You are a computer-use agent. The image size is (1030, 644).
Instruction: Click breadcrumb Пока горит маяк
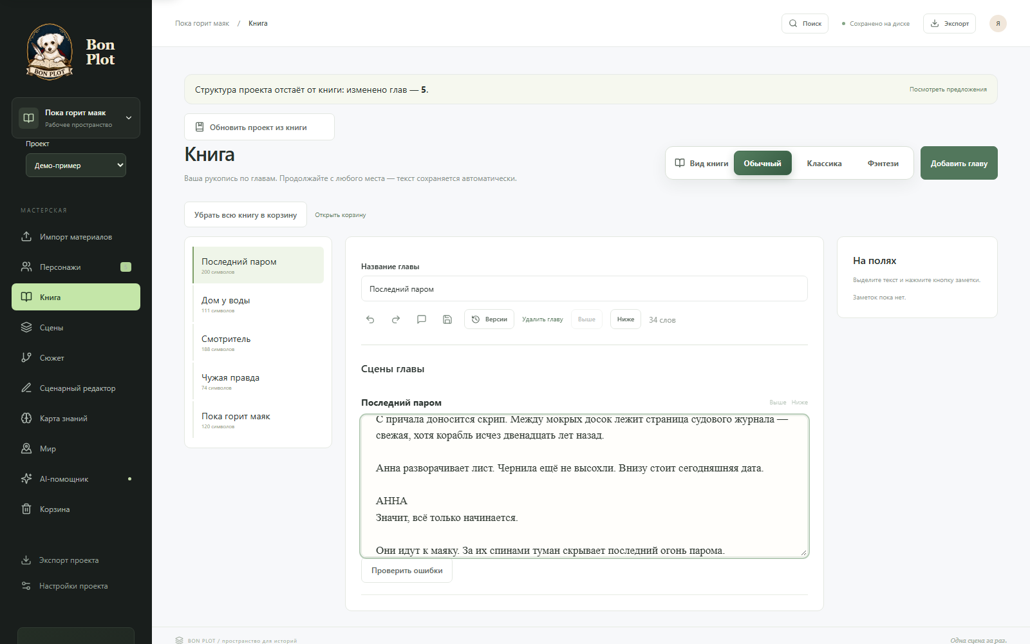tap(202, 23)
